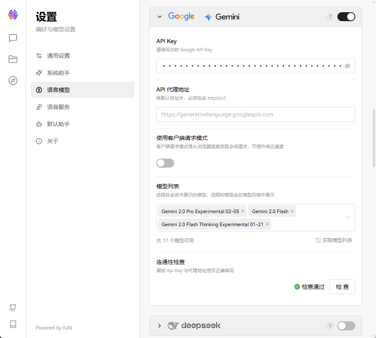Click the Powered by IUAI text
Image resolution: width=376 pixels, height=338 pixels.
pos(54,328)
